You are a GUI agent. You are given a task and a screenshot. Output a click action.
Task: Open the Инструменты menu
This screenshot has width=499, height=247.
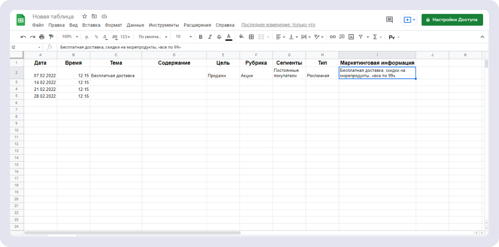(164, 25)
